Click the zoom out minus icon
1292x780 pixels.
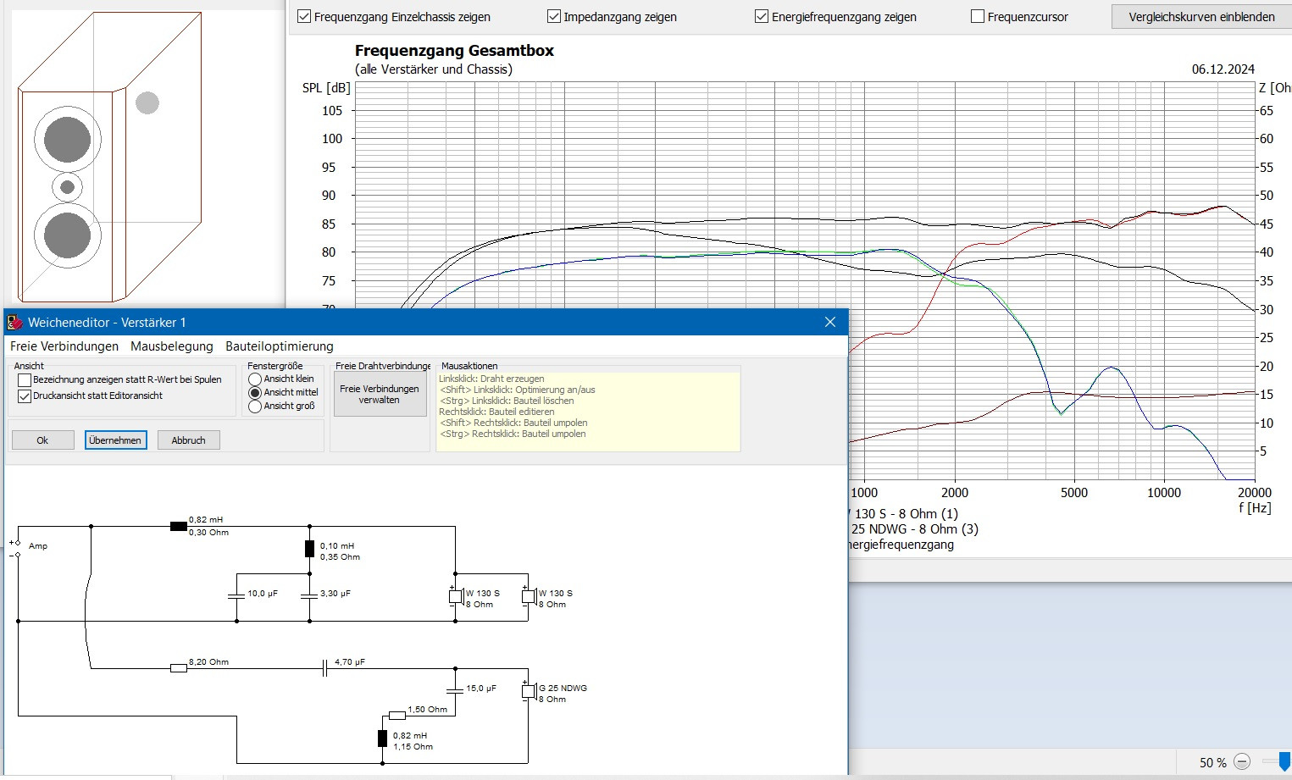click(x=1241, y=762)
